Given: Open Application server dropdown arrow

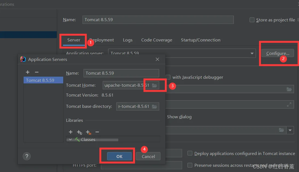Looking at the screenshot, I should pos(252,53).
